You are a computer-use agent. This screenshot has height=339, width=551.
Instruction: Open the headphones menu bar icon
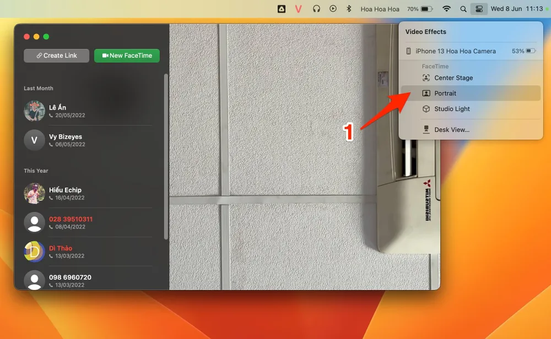pos(316,9)
